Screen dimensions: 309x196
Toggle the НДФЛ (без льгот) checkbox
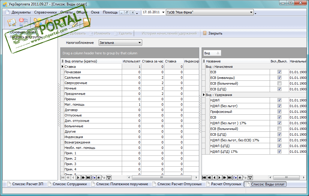279,106
